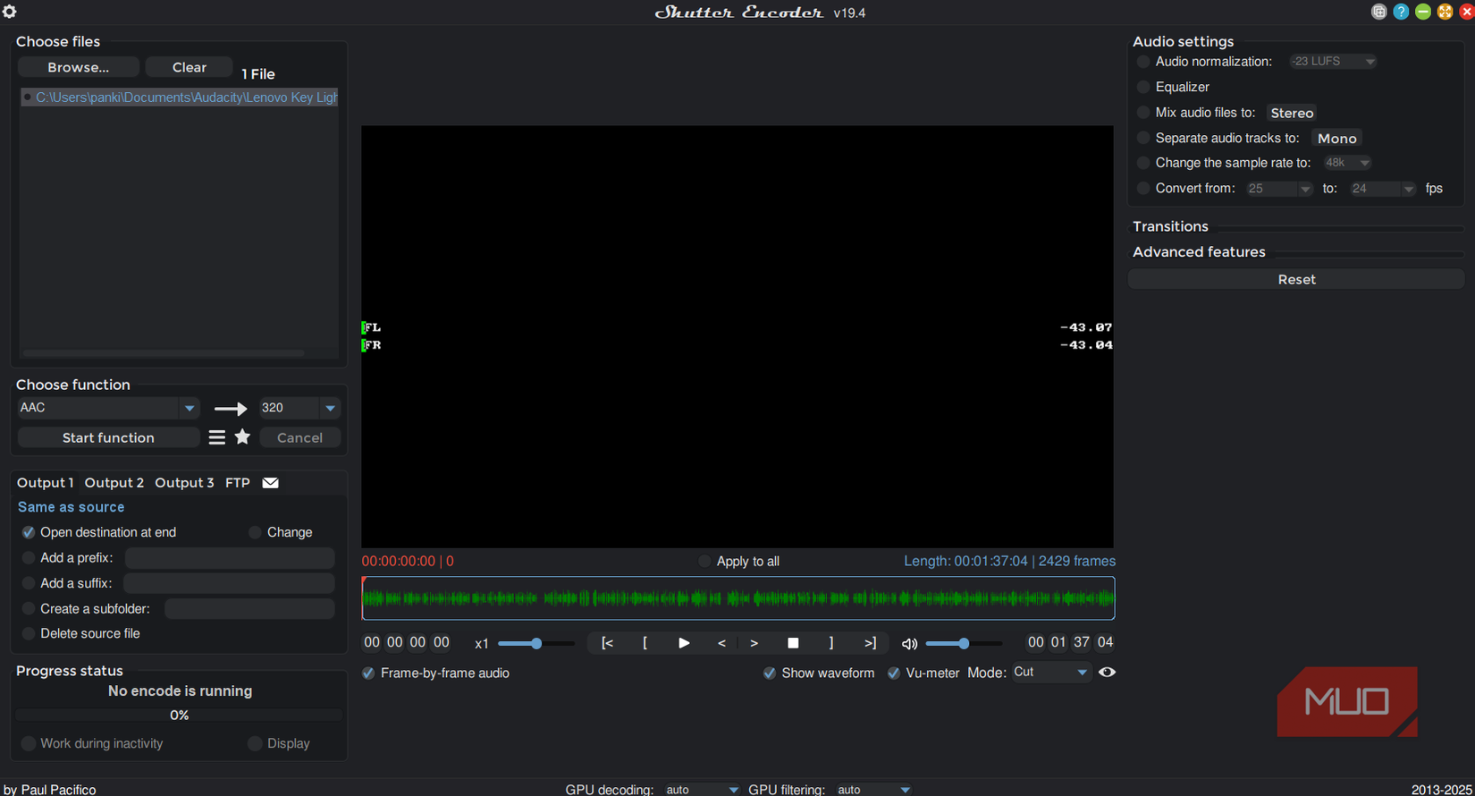1475x796 pixels.
Task: Open settings with the gear icon
Action: [10, 12]
